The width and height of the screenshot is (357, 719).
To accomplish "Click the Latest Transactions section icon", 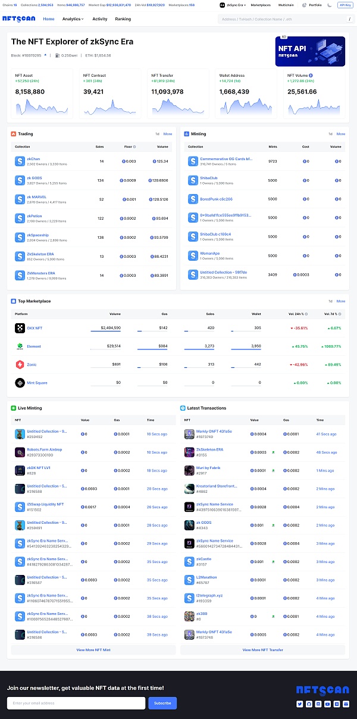I will [x=183, y=408].
